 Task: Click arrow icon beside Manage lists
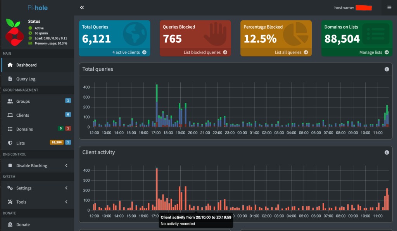(387, 52)
